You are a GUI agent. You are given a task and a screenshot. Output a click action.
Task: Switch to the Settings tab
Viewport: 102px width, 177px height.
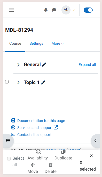coord(36,43)
